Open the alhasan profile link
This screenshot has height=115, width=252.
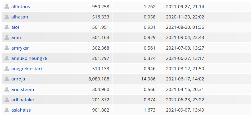[20, 17]
